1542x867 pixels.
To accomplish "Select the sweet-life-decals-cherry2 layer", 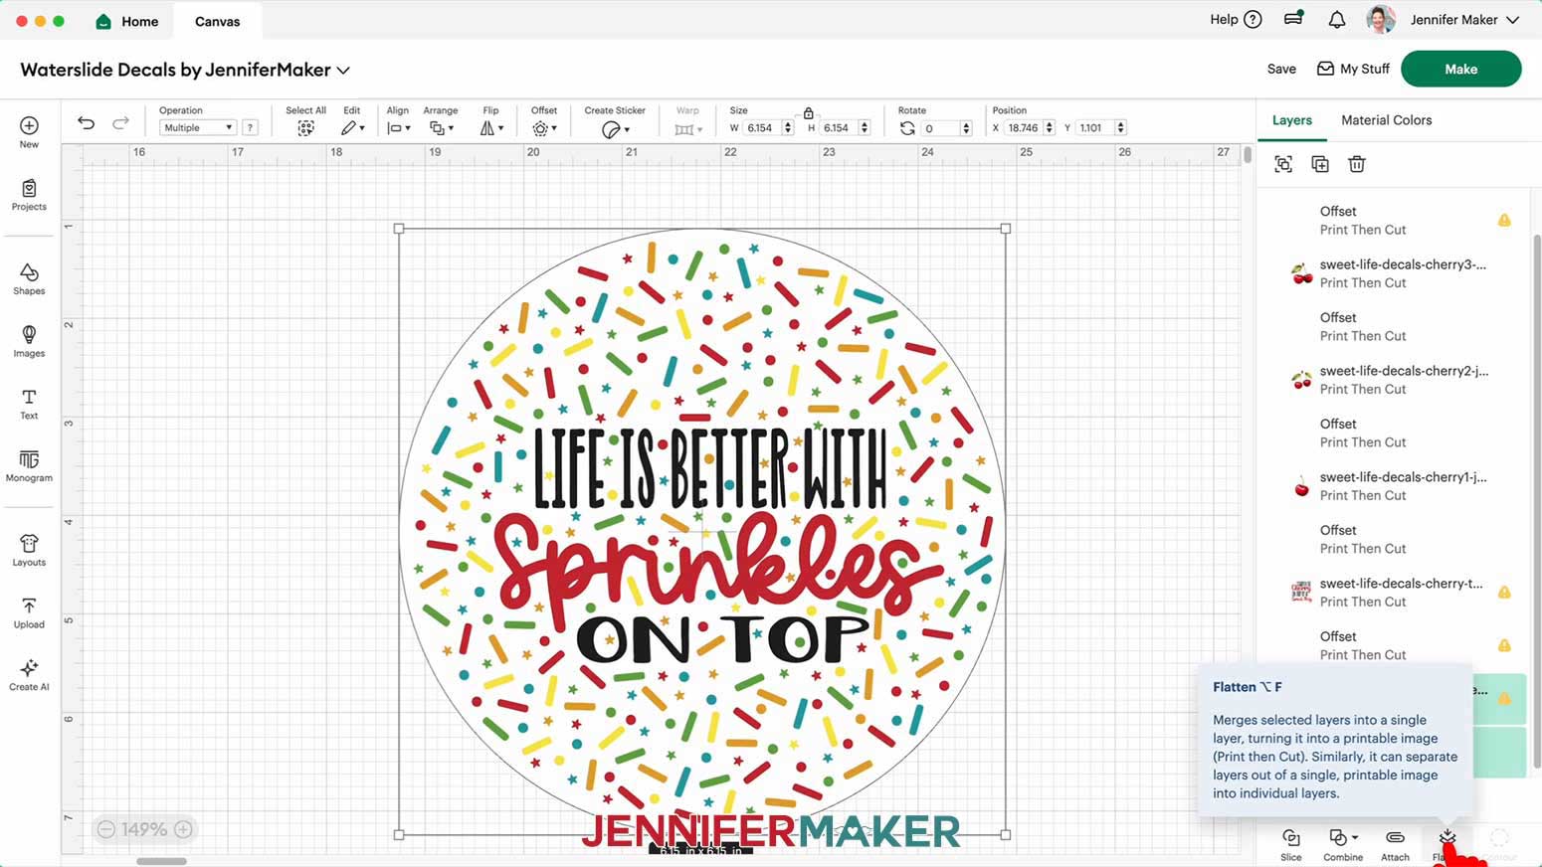I will 1393,380.
